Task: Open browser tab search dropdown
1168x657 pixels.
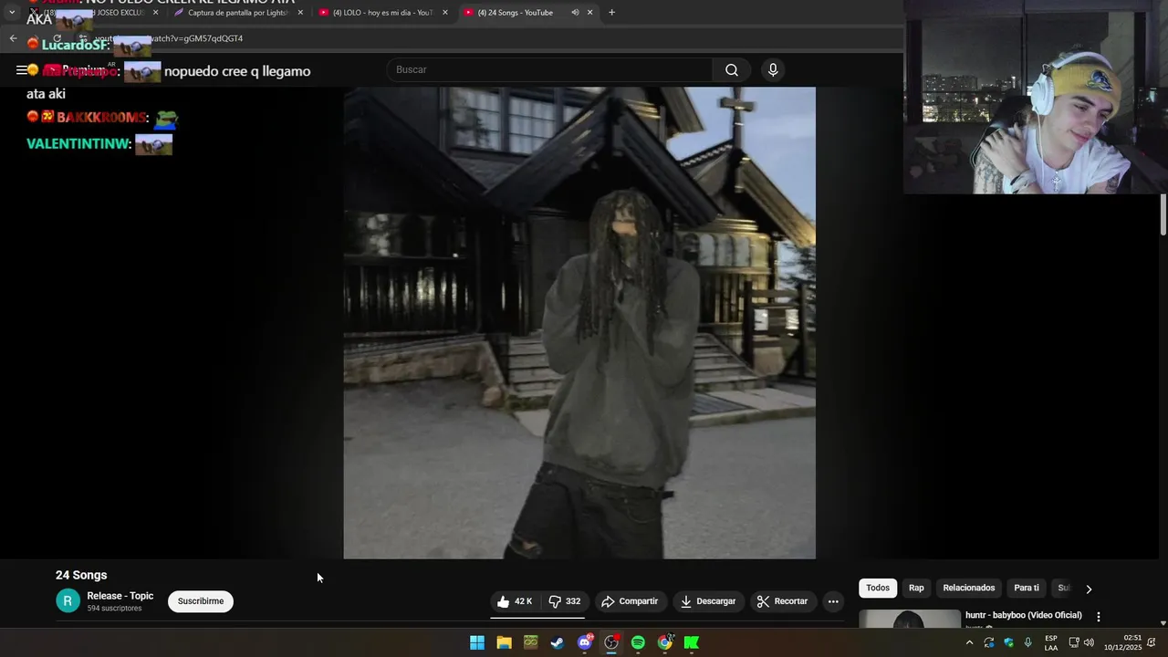Action: click(x=12, y=13)
